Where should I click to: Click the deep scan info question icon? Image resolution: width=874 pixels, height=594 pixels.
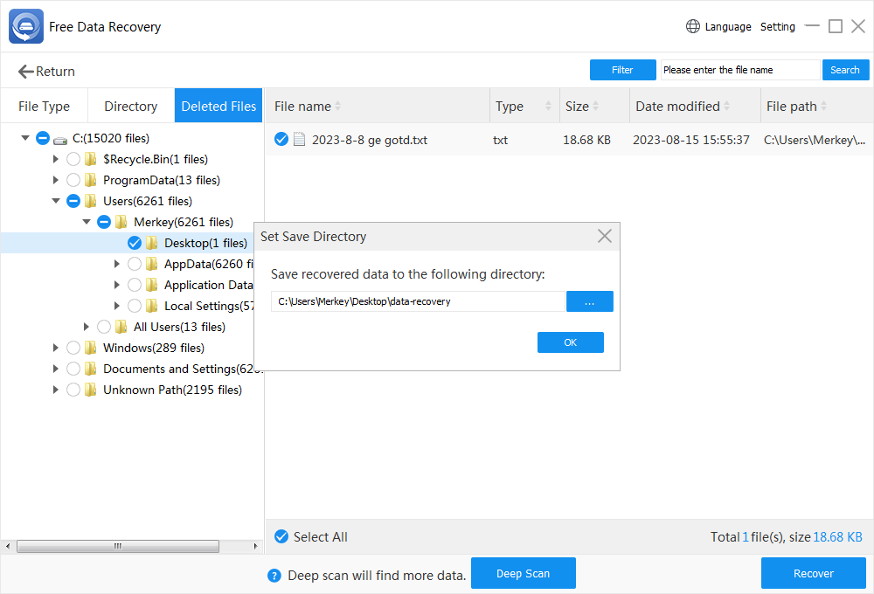point(274,576)
